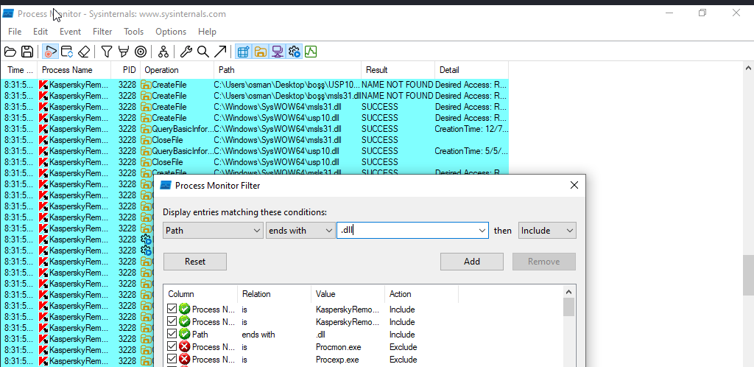The height and width of the screenshot is (367, 754).
Task: Click the PID column header
Action: (x=125, y=70)
